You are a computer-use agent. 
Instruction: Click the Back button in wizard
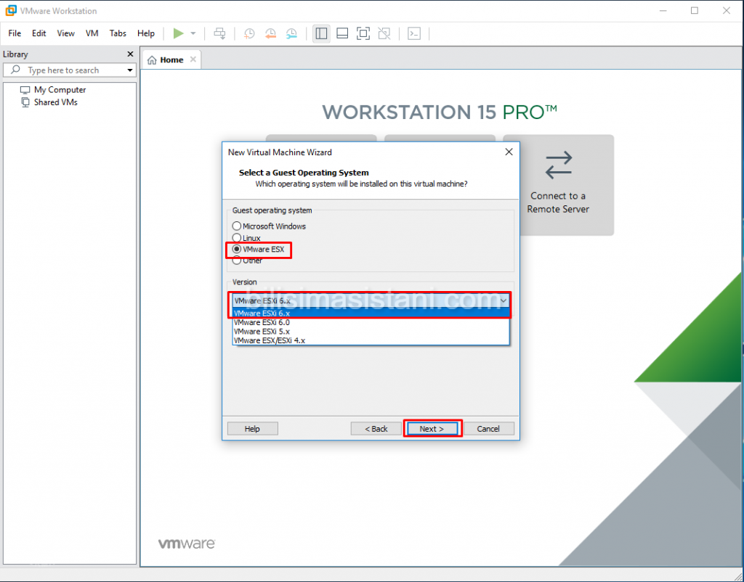coord(376,428)
